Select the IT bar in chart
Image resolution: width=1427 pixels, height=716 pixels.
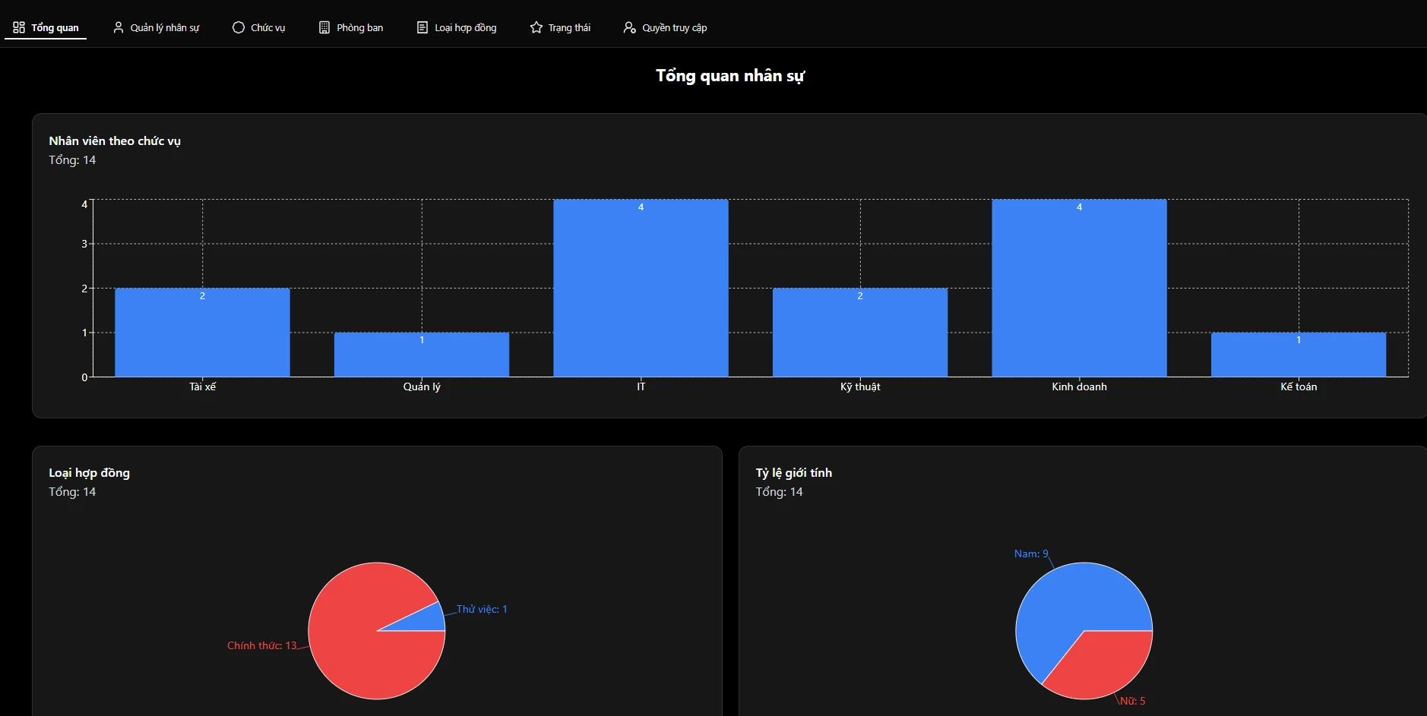pos(641,289)
